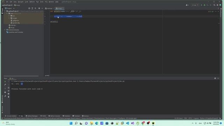Click the Search Everywhere magnifier icon
The height and width of the screenshot is (126, 224).
[214, 5]
